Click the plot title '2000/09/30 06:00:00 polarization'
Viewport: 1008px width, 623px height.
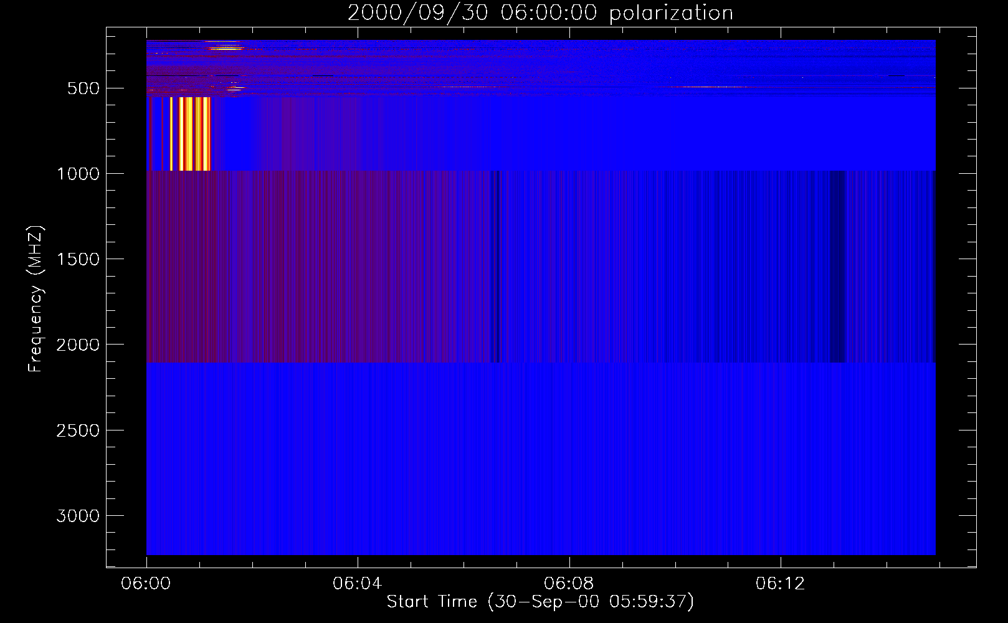tap(540, 13)
